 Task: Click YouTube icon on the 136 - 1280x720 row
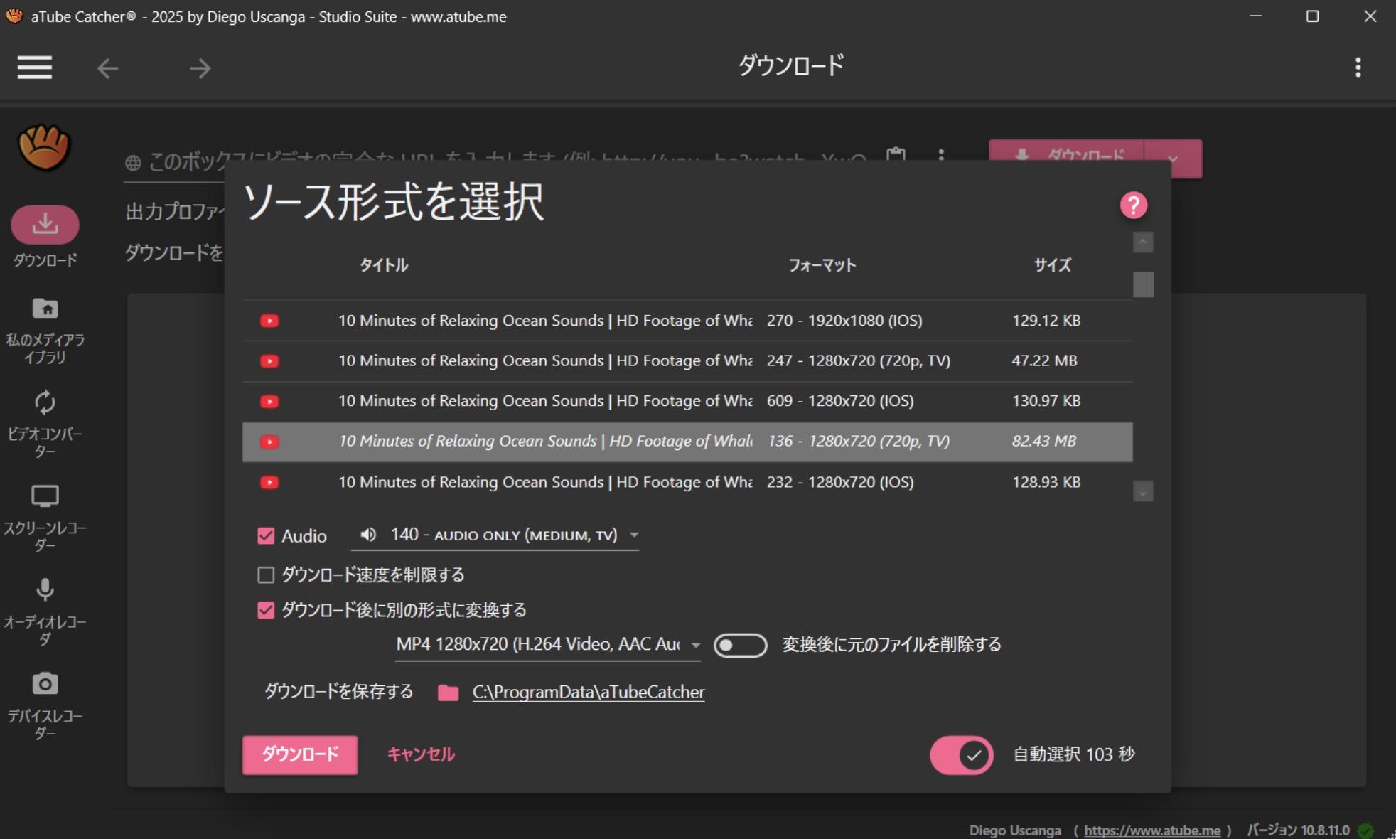[x=269, y=442]
